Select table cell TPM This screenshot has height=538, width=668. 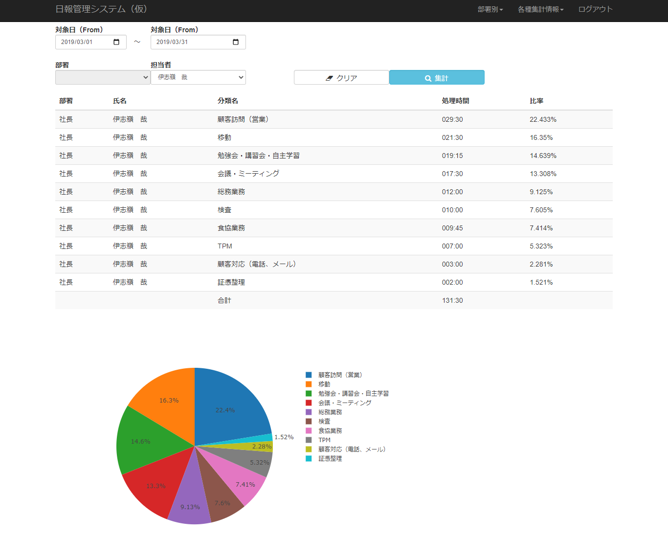click(x=225, y=246)
